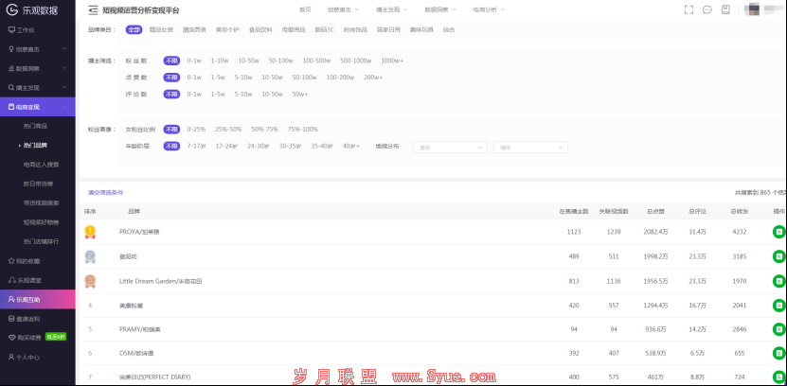This screenshot has height=386, width=787.
Task: Click the 乐观数据 logo icon
Action: point(11,9)
